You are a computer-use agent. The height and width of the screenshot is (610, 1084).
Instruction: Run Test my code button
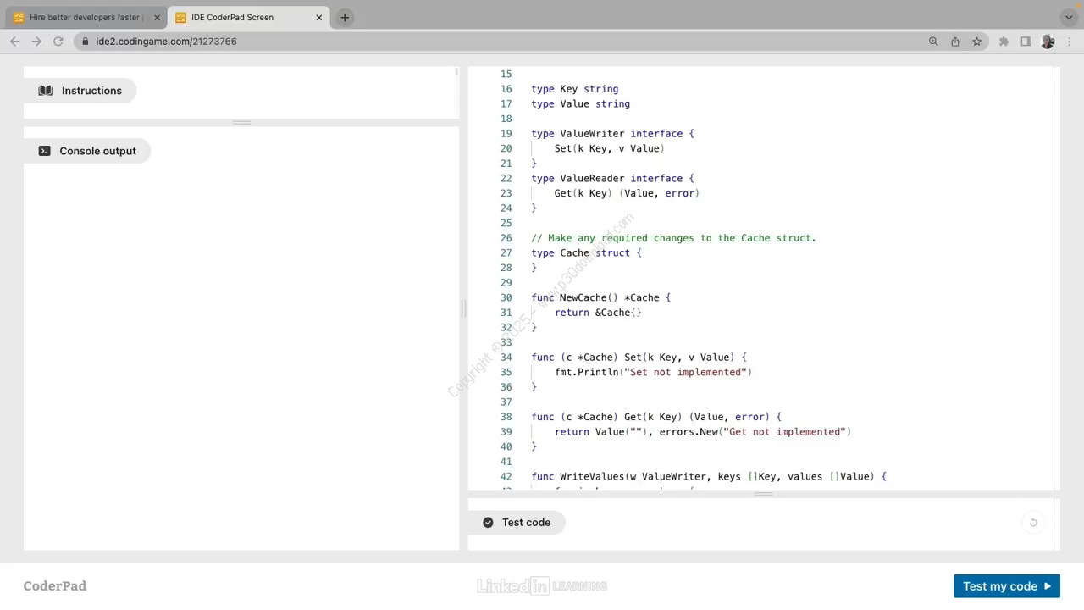(1006, 586)
